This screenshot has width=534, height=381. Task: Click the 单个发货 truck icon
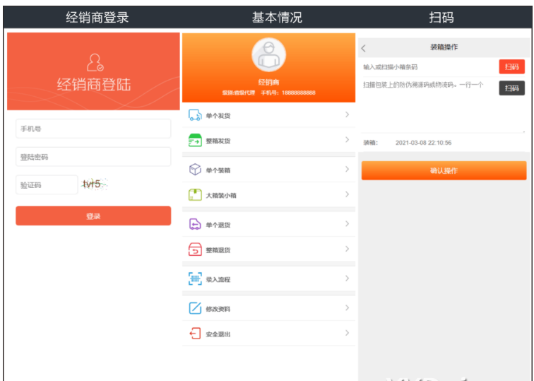tap(195, 115)
